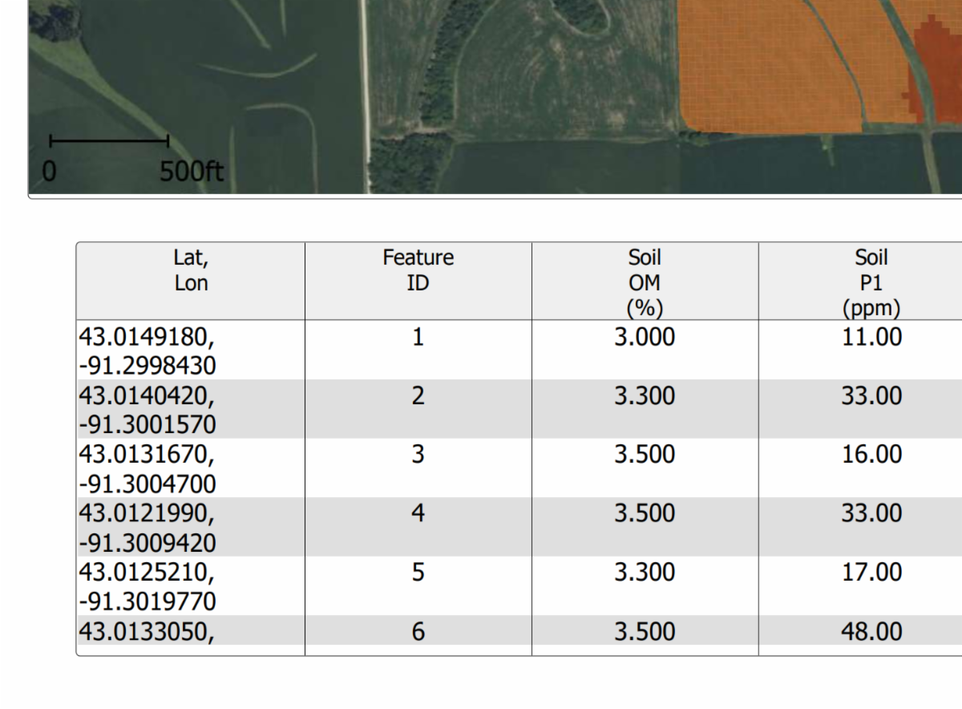Click the scale bar's 0 label
This screenshot has width=962, height=709.
[49, 172]
